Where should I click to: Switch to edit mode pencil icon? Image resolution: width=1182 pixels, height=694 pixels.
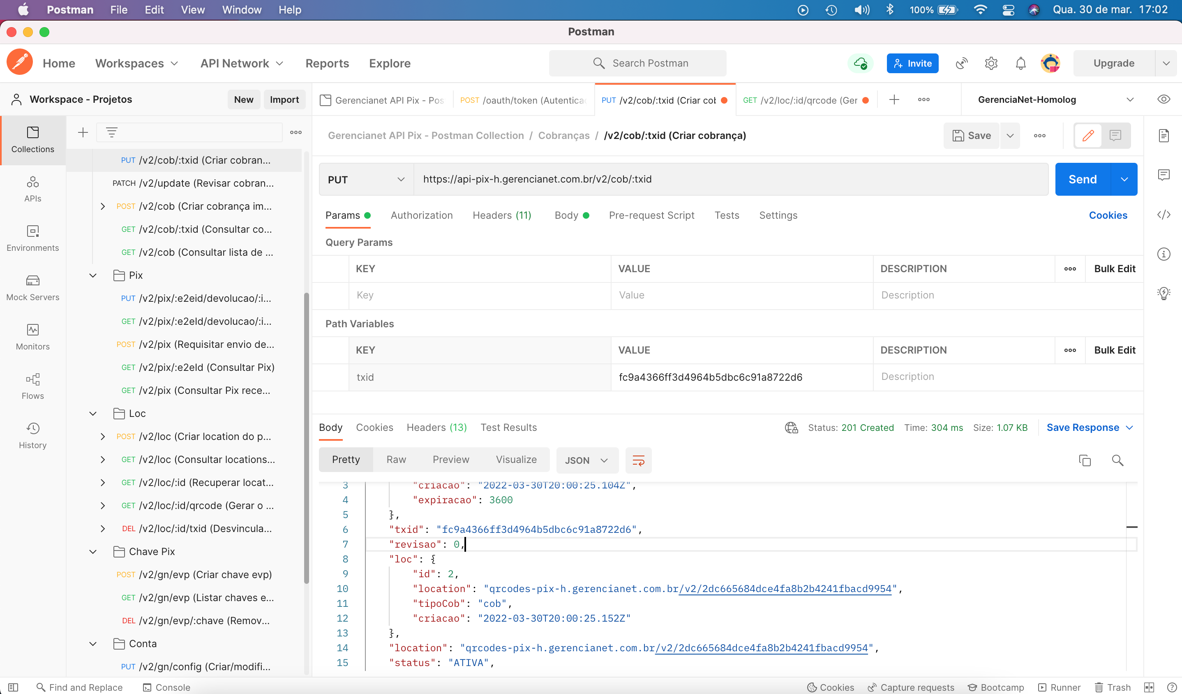click(x=1088, y=136)
